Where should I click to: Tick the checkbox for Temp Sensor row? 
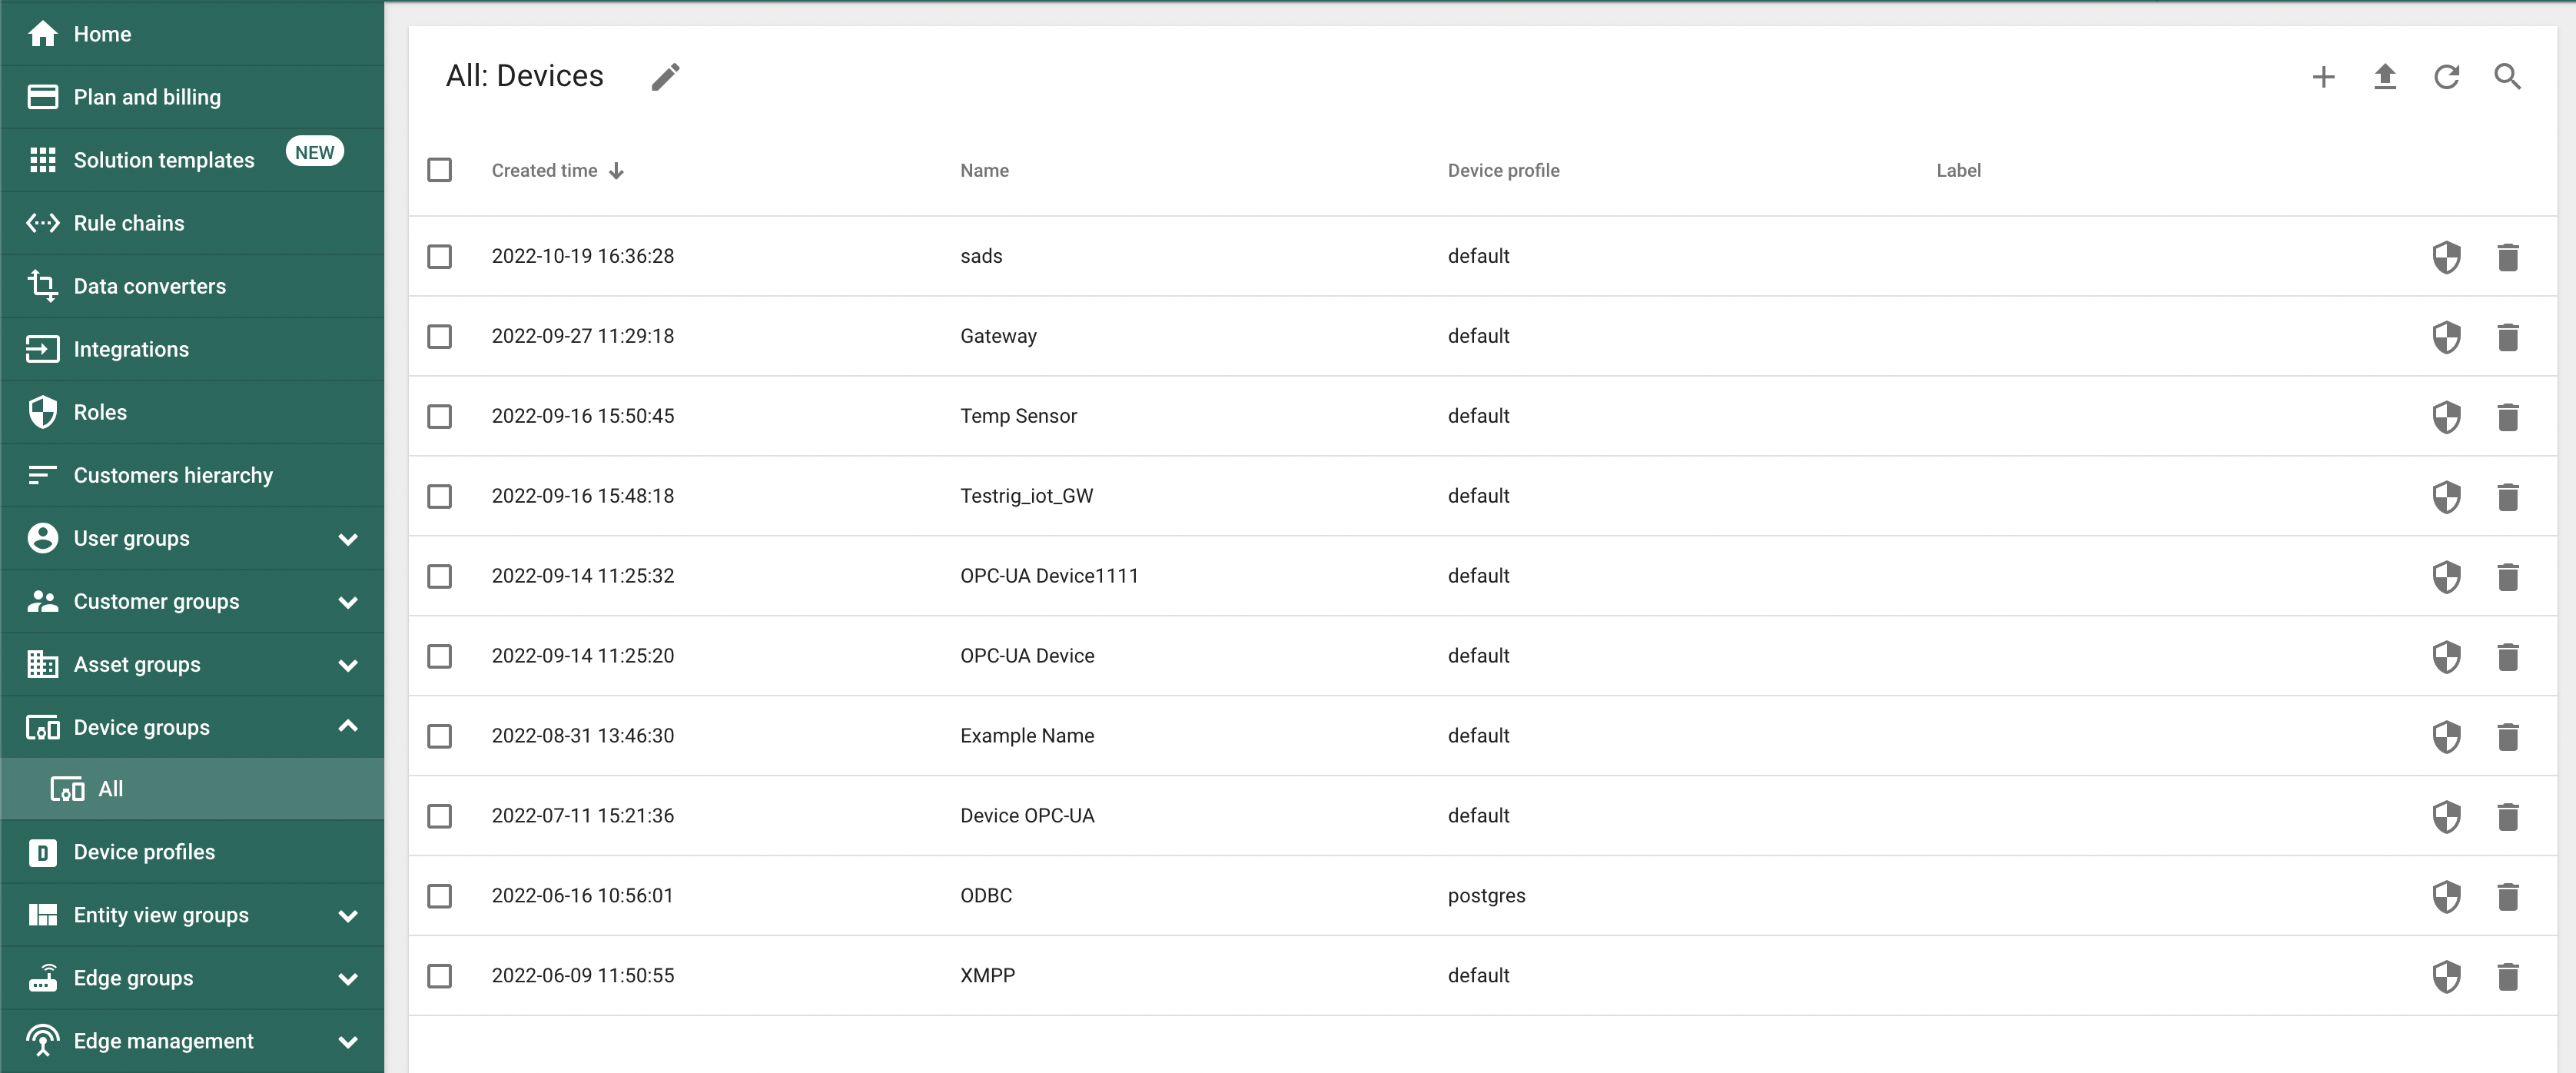440,417
